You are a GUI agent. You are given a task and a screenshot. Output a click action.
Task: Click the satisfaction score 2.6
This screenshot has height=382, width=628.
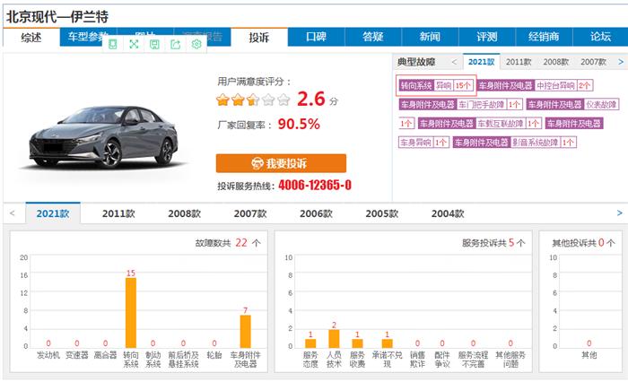(x=310, y=99)
